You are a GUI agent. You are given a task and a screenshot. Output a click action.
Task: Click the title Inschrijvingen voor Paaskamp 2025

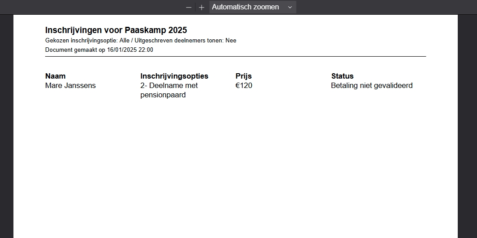coord(116,30)
